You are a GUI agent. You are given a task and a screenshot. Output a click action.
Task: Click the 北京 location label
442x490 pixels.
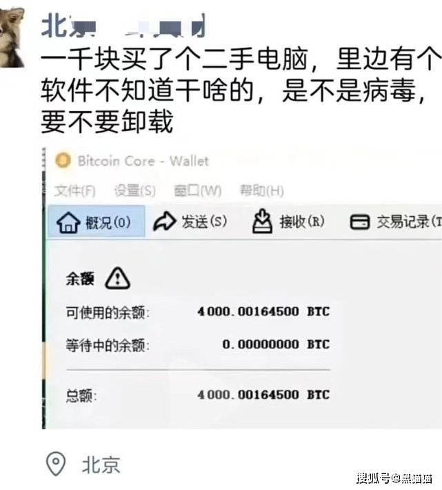click(101, 464)
